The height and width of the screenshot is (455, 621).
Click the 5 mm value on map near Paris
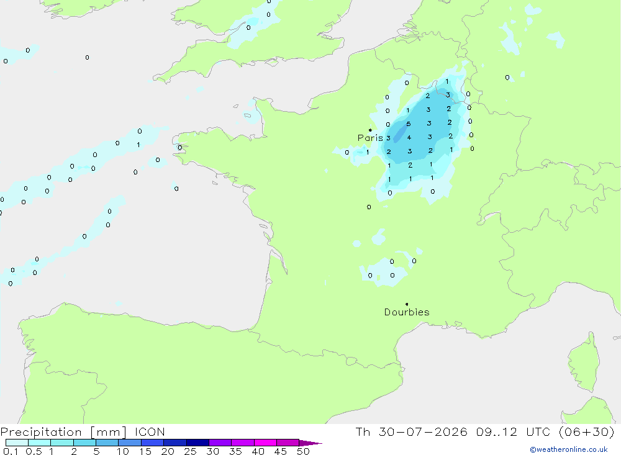(409, 124)
